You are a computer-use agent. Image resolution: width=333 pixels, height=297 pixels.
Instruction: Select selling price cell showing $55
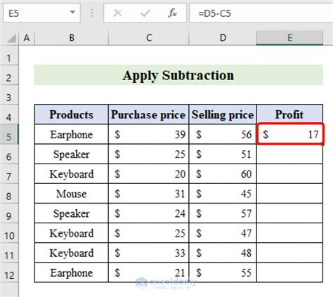(223, 272)
